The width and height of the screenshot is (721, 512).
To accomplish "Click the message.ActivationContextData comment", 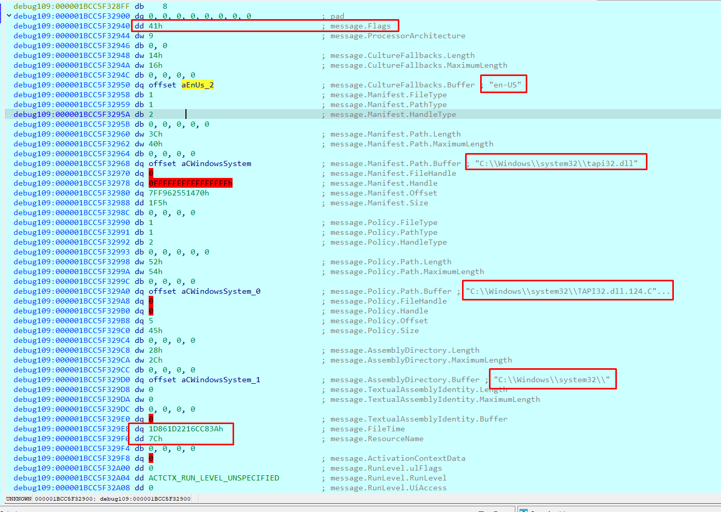I will [x=397, y=458].
